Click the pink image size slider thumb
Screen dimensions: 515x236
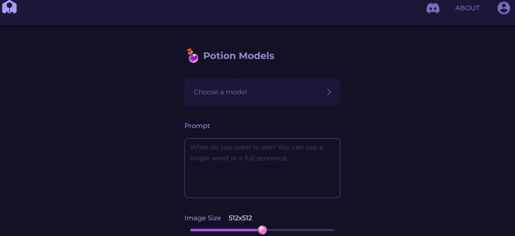click(x=263, y=230)
